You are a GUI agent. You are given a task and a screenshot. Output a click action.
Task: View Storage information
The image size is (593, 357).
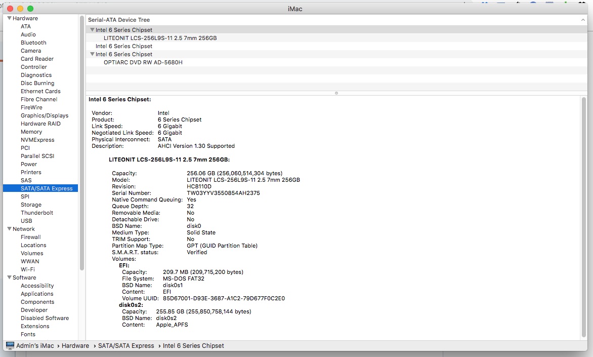tap(31, 205)
